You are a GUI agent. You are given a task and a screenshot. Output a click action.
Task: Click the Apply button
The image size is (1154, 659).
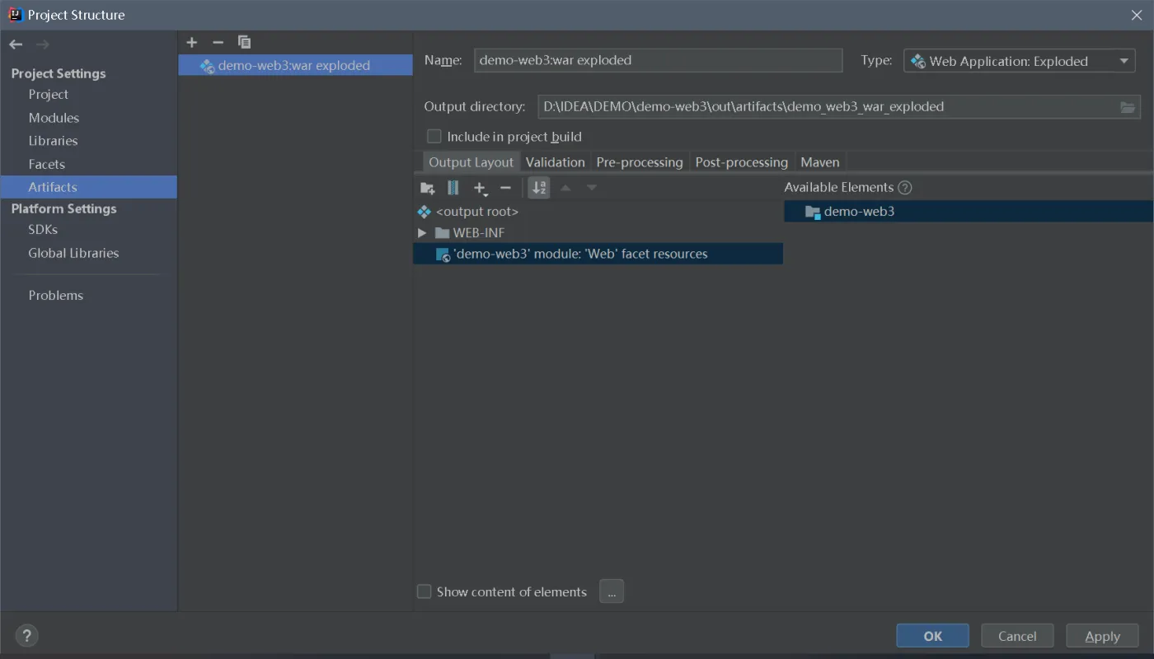pos(1103,636)
